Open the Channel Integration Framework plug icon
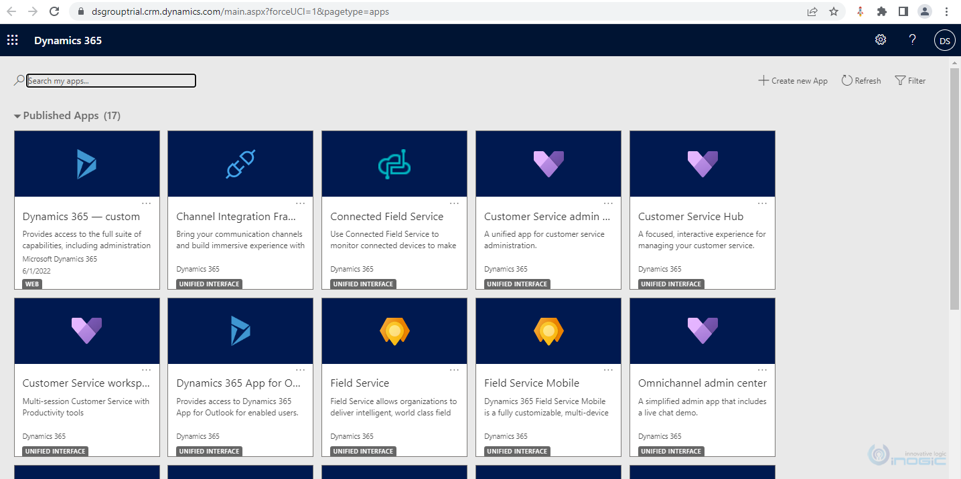 (240, 164)
